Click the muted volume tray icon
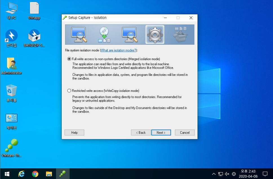This screenshot has width=273, height=179. (x=227, y=174)
